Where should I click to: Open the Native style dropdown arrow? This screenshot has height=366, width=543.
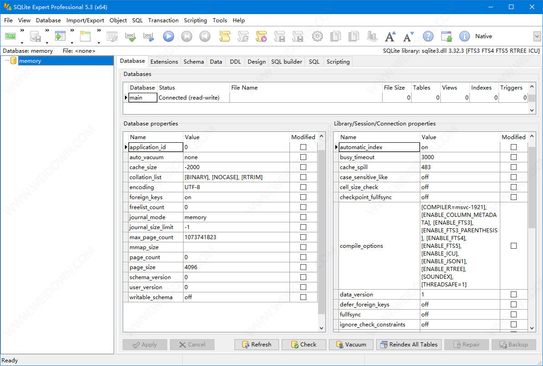click(537, 36)
